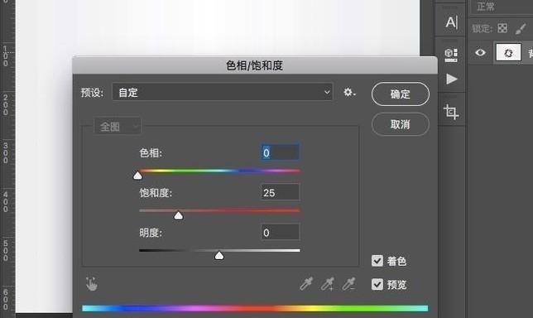Expand the 预设 preset dropdown
533x318 pixels.
coord(223,92)
